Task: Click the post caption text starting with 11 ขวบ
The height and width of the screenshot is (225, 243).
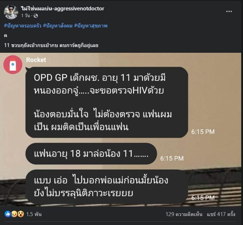Action: tap(51, 45)
